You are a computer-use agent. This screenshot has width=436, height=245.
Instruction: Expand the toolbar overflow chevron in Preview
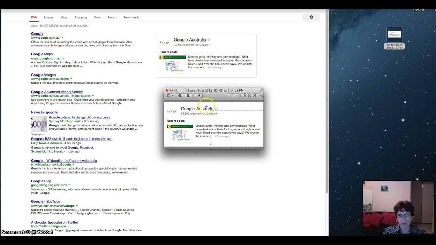pyautogui.click(x=261, y=96)
